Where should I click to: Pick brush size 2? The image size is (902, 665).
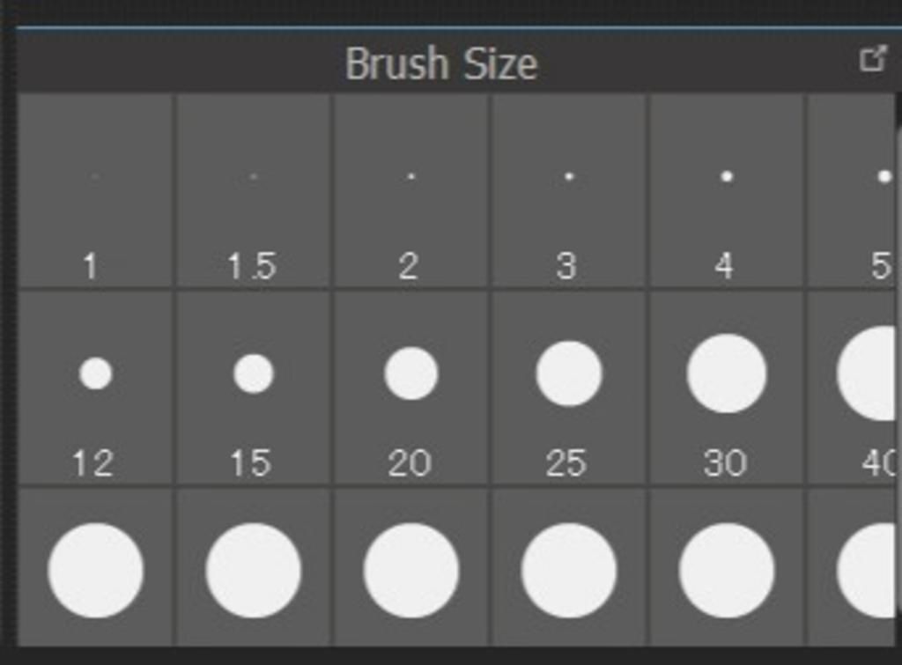tap(410, 190)
